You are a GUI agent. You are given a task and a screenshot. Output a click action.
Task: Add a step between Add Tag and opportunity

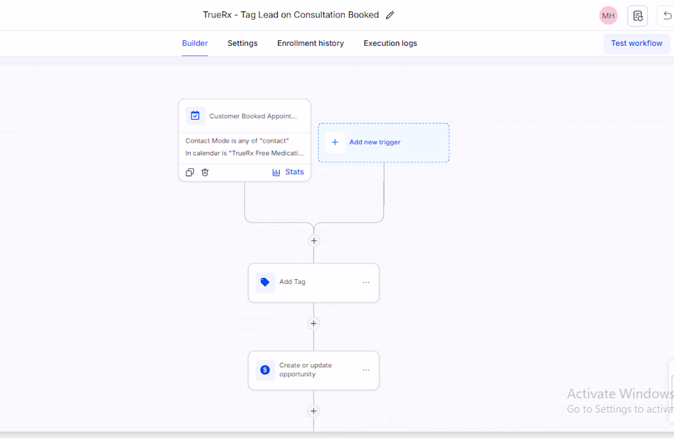pyautogui.click(x=314, y=324)
